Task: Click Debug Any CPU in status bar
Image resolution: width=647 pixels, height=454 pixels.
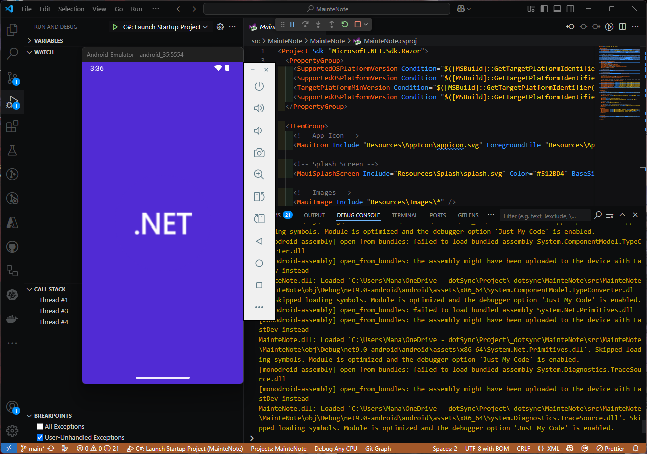Action: tap(336, 449)
